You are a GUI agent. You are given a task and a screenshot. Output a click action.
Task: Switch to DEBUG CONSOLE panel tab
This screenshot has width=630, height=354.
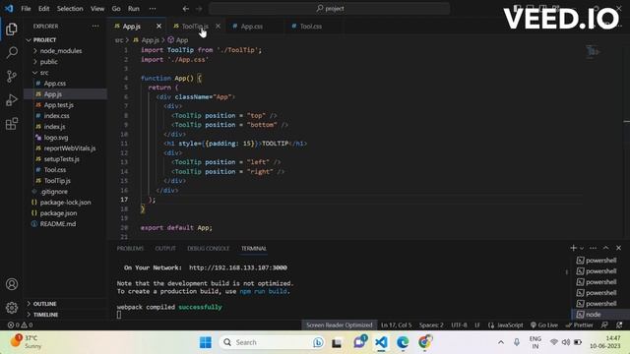point(208,249)
